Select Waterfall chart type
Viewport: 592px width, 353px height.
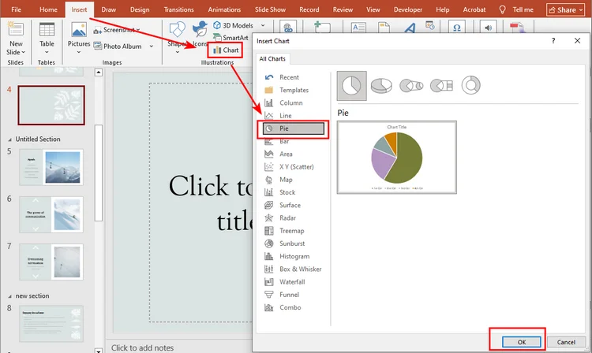tap(294, 282)
